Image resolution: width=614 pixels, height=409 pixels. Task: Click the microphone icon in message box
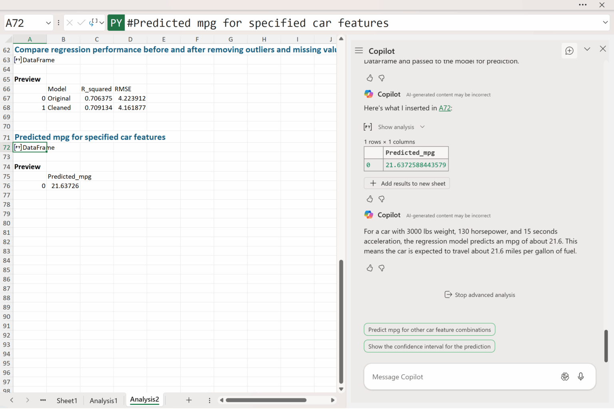(x=580, y=376)
